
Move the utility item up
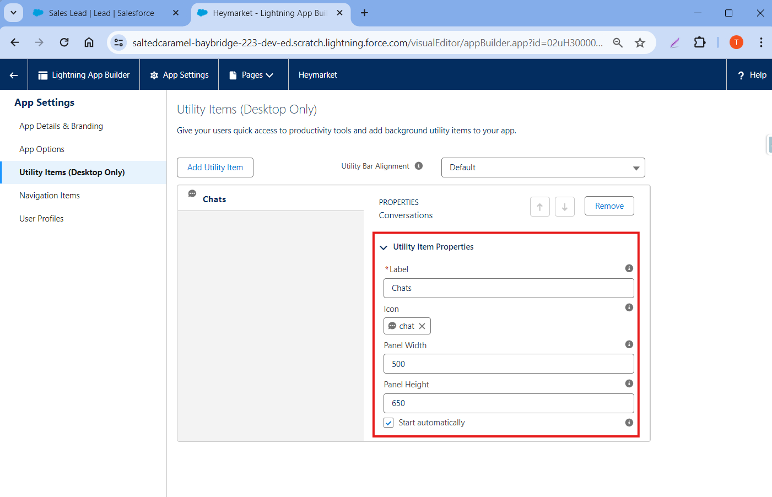click(x=540, y=207)
